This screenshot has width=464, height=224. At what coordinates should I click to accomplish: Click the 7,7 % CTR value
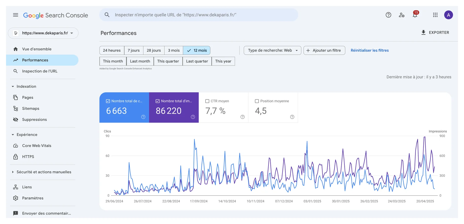(x=215, y=111)
